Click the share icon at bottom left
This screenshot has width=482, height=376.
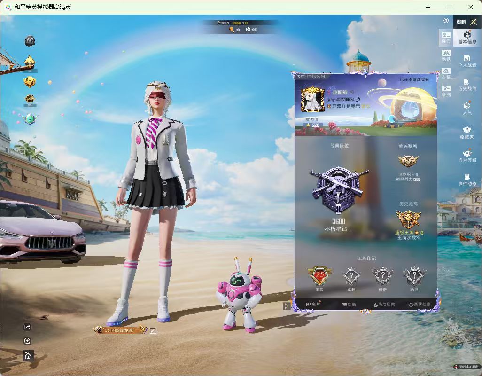tap(27, 327)
